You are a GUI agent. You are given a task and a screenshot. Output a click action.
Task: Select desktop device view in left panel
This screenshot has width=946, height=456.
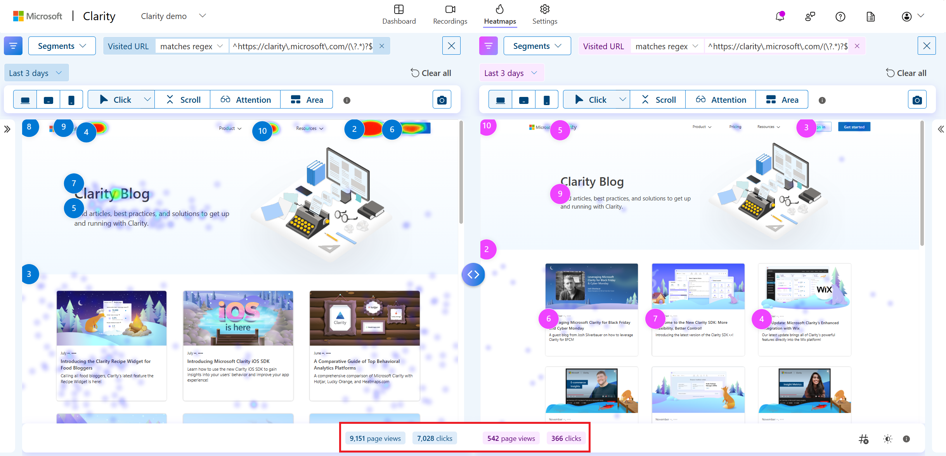25,100
